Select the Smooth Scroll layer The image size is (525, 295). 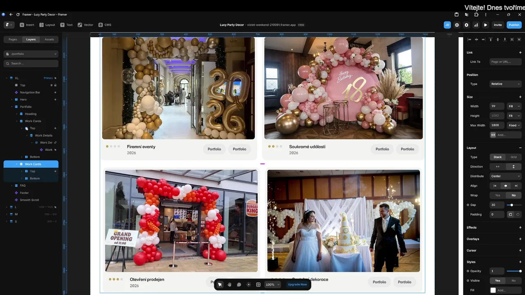30,200
